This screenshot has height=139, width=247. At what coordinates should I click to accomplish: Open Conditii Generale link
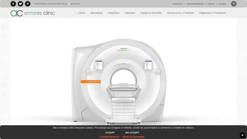tap(110, 136)
